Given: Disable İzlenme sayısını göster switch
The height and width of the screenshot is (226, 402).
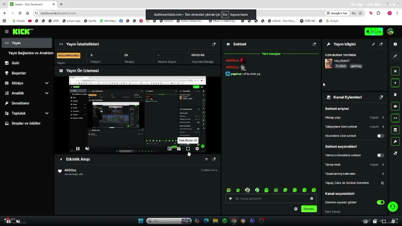Looking at the screenshot, I should coord(380,202).
